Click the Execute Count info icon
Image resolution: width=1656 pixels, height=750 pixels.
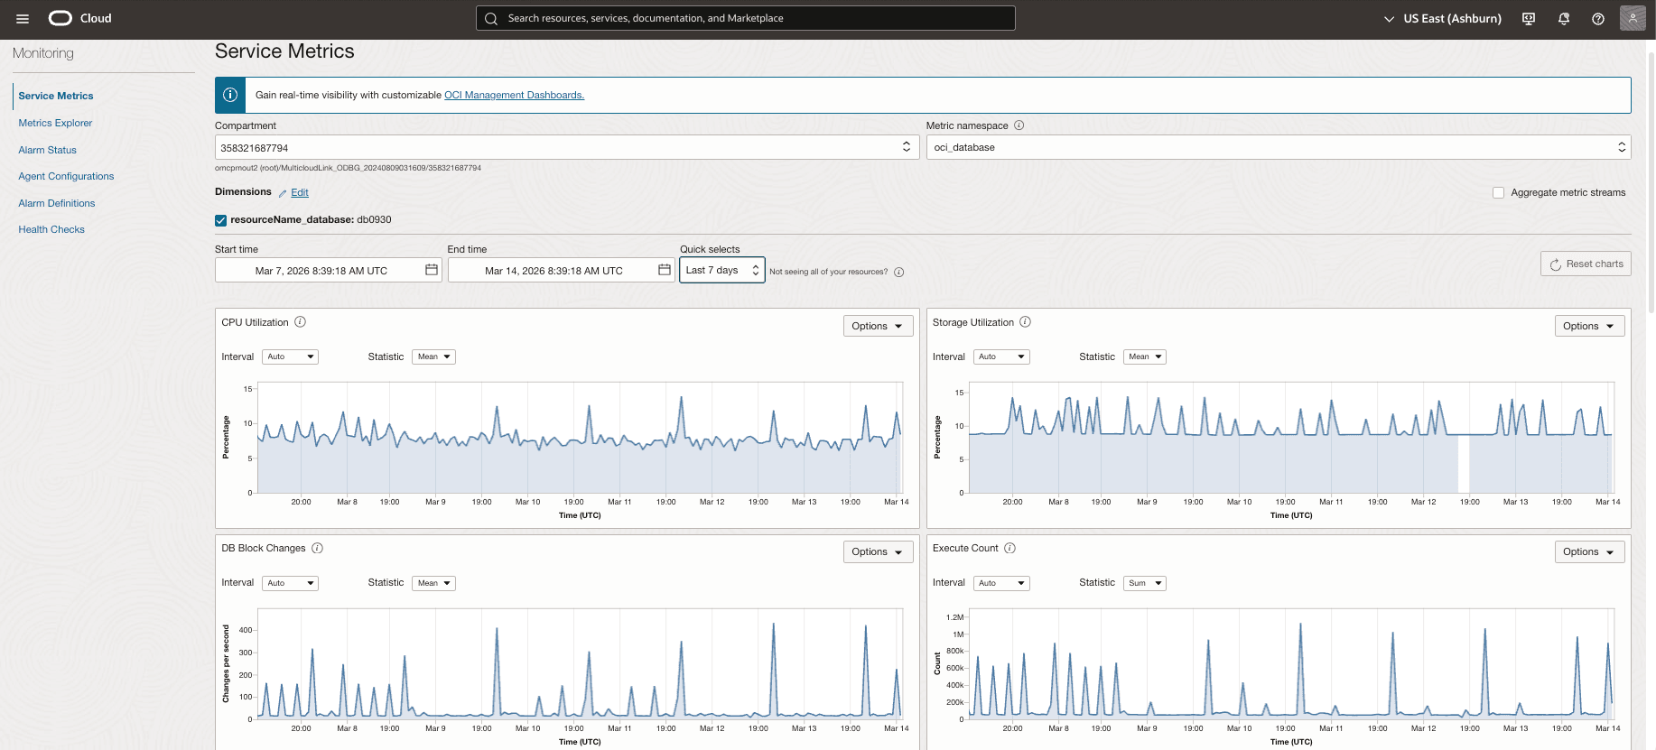click(x=1010, y=548)
